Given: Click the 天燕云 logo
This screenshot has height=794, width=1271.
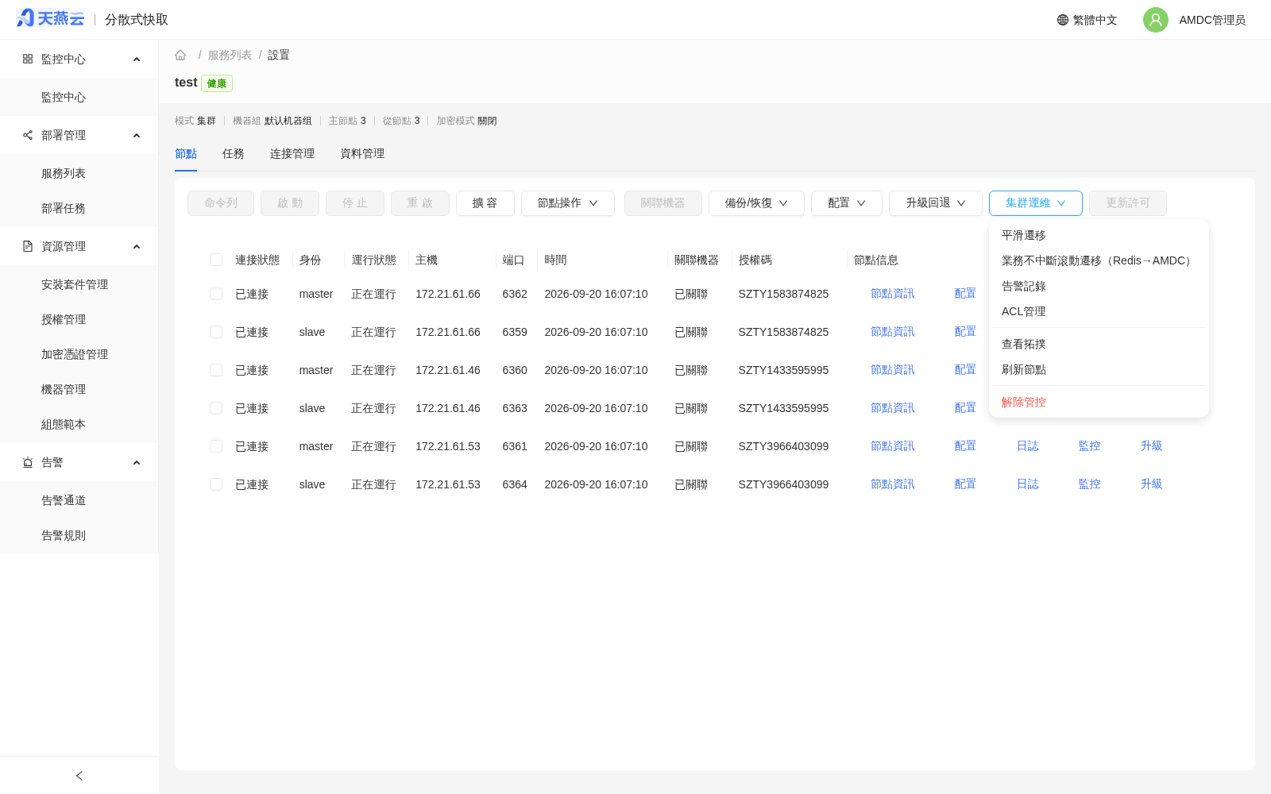Looking at the screenshot, I should [50, 18].
